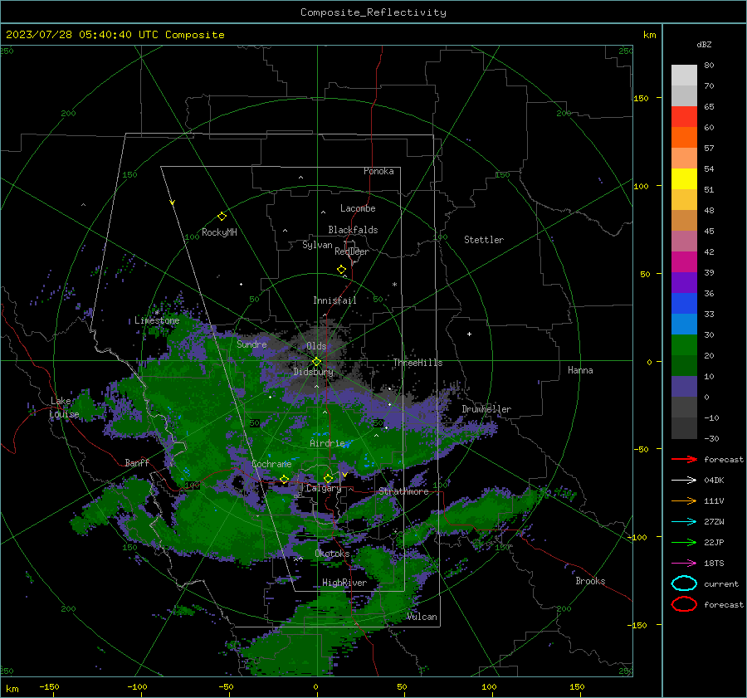Viewport: 747px width, 698px height.
Task: Click the Olds label near center
Action: [x=316, y=346]
